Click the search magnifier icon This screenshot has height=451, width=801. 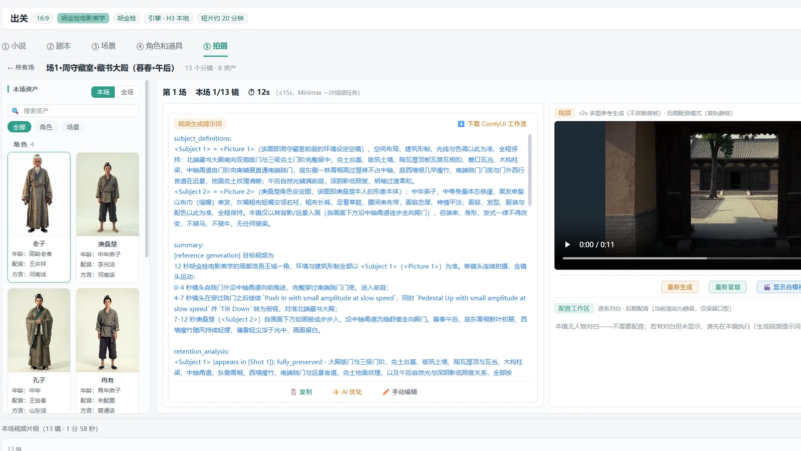[x=15, y=111]
